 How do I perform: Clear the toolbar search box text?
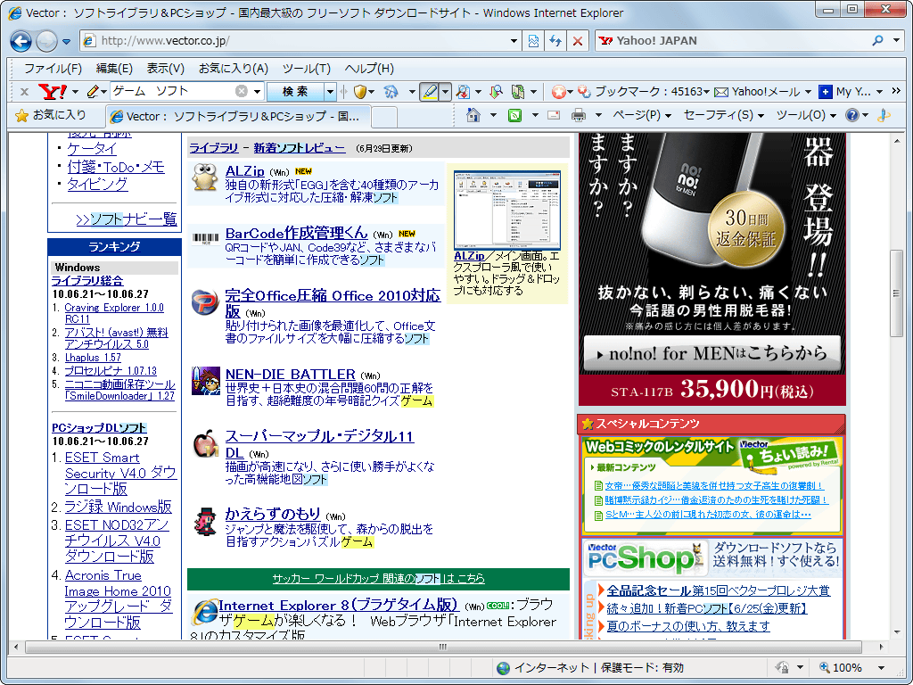coord(241,91)
